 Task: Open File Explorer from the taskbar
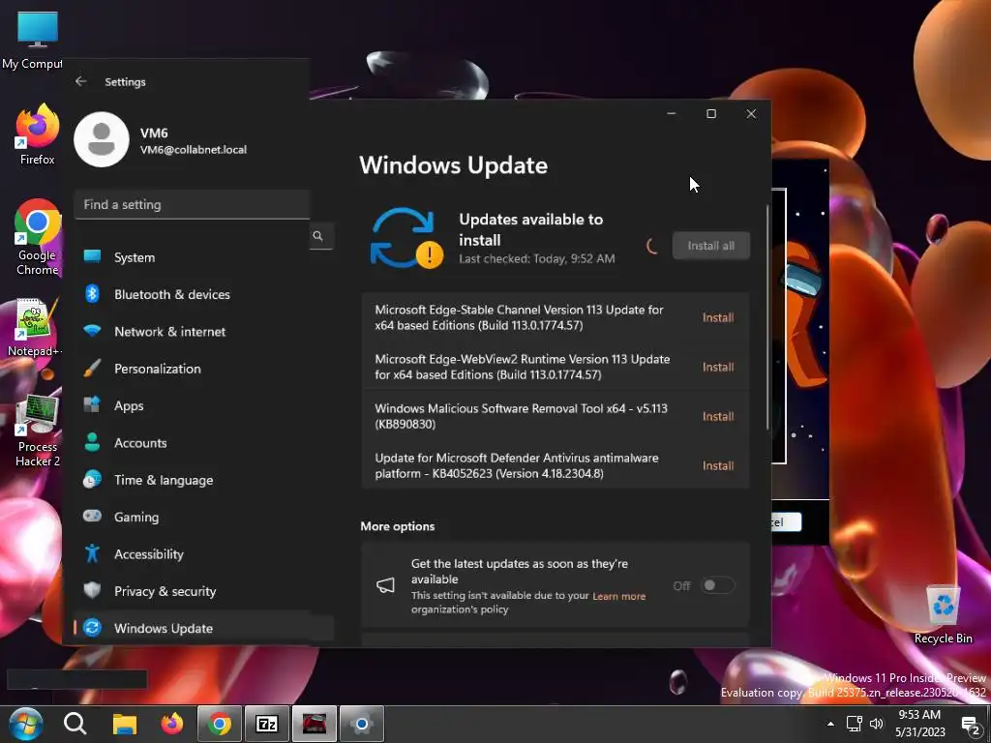tap(125, 724)
